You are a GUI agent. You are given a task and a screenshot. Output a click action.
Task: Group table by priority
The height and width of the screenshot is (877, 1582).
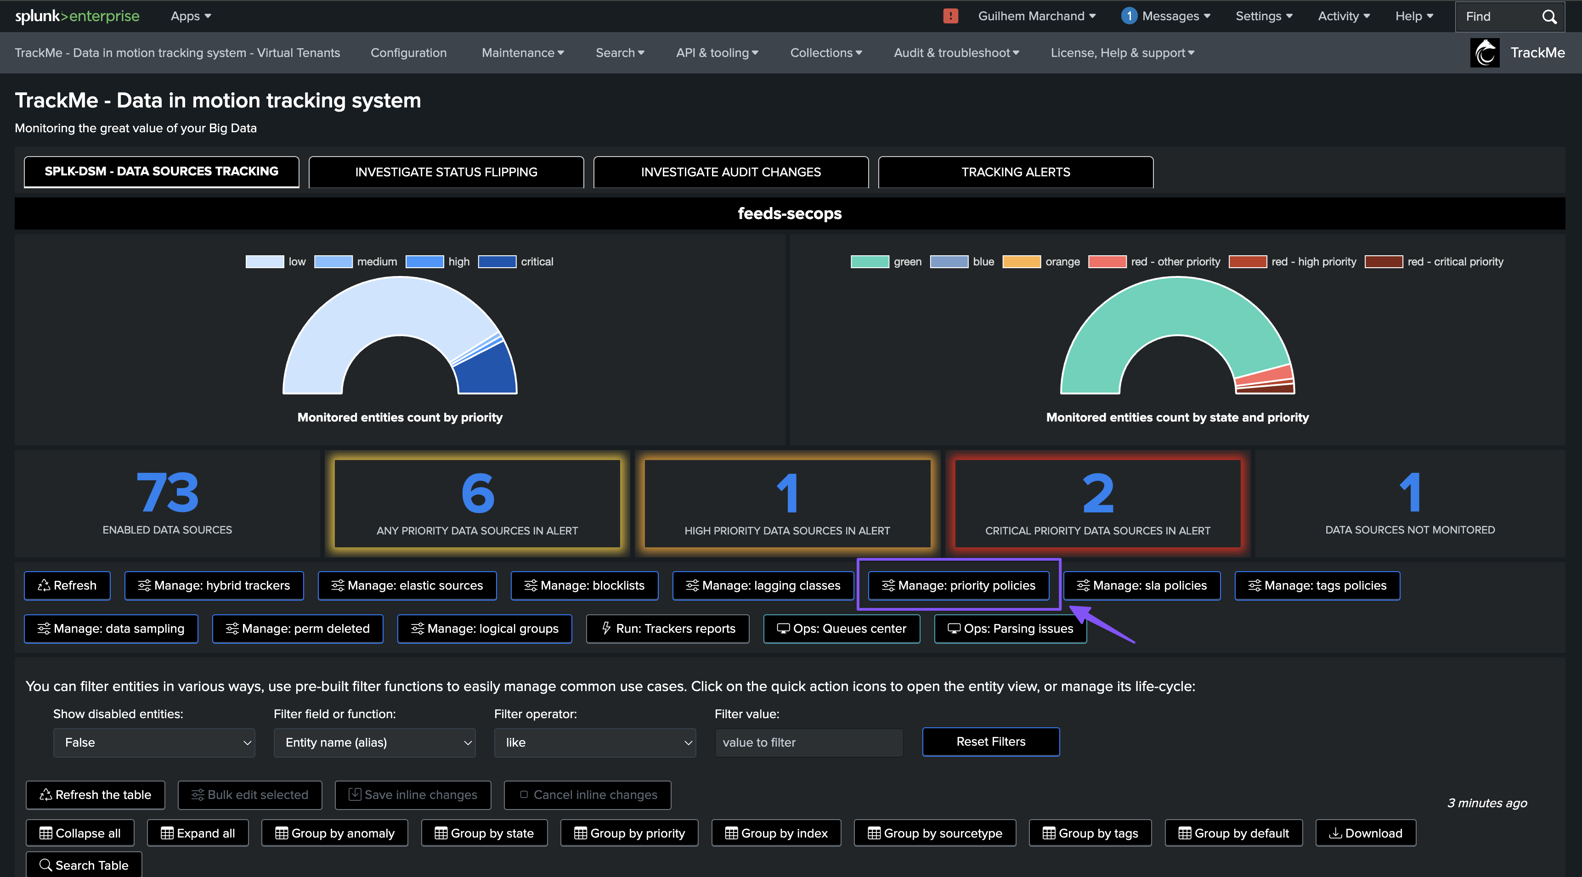coord(629,833)
